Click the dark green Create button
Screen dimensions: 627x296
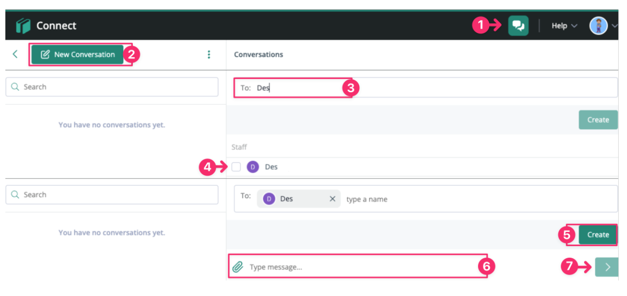point(598,235)
